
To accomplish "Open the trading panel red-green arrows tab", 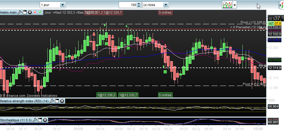I will pyautogui.click(x=281, y=5).
